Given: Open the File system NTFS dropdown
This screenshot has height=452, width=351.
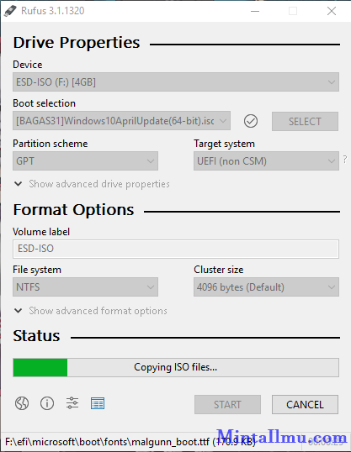Looking at the screenshot, I should pos(85,286).
